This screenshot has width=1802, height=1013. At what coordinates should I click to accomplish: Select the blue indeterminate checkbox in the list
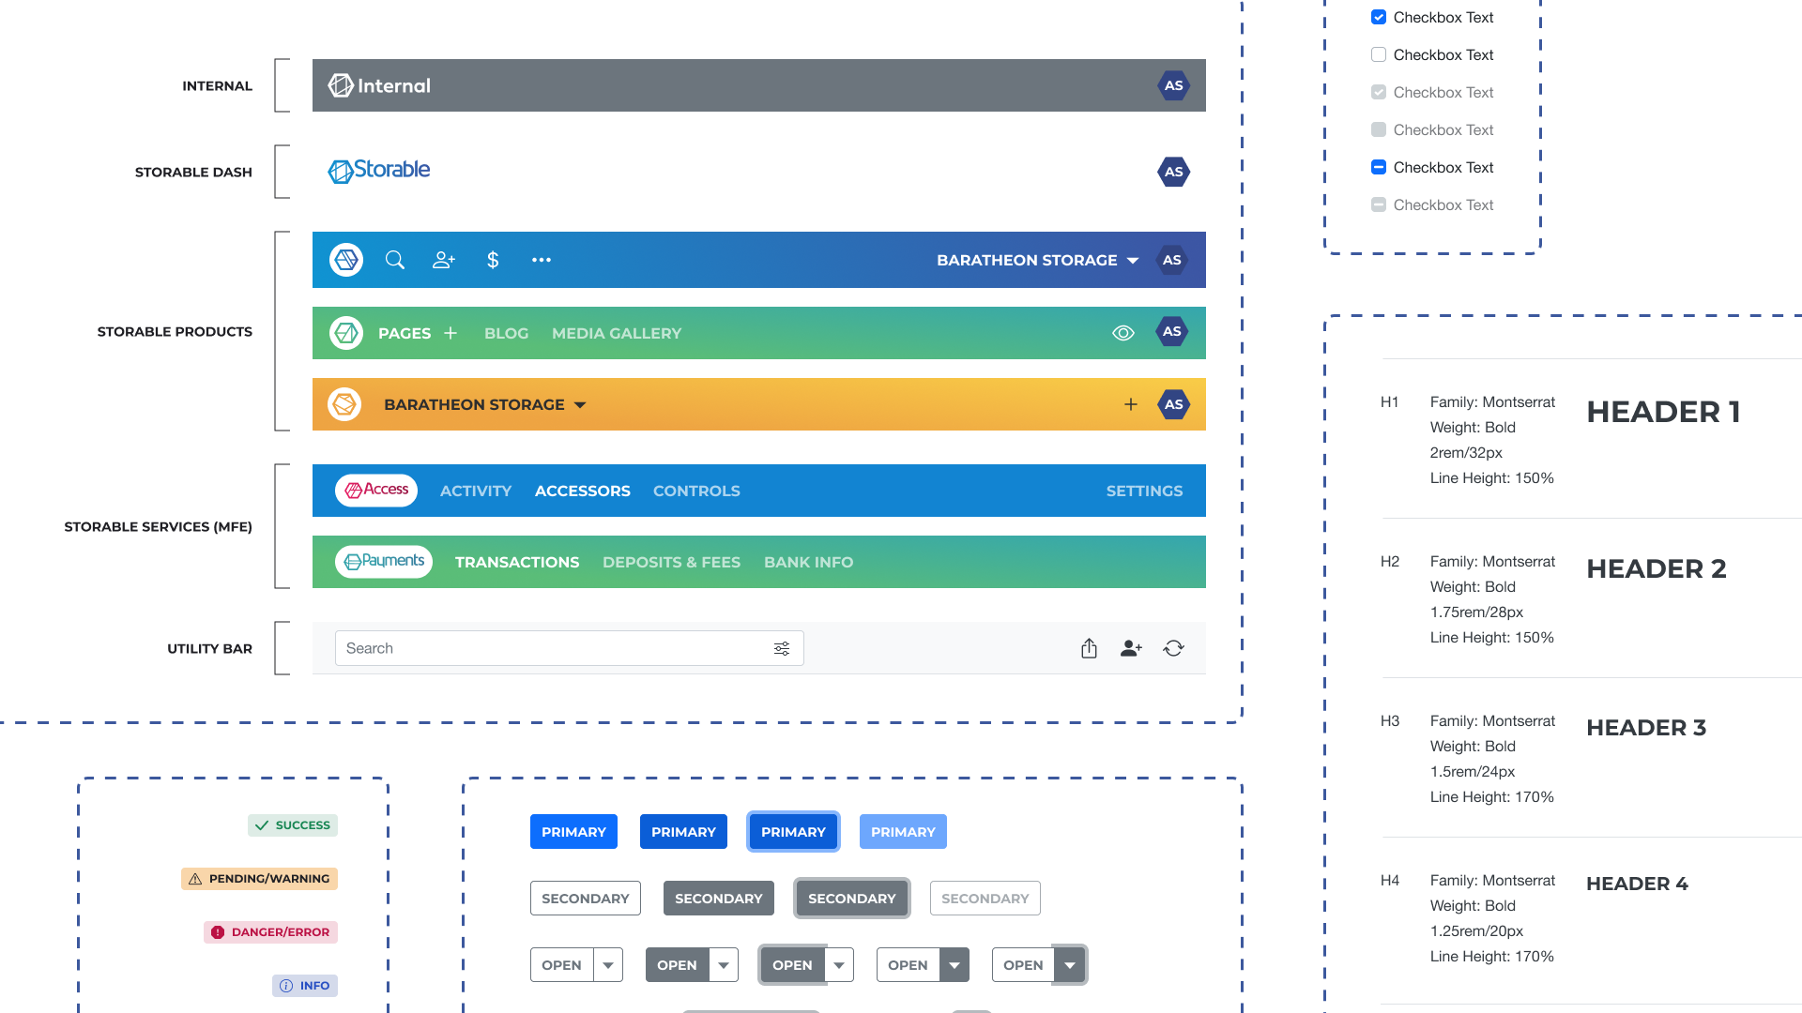tap(1378, 167)
